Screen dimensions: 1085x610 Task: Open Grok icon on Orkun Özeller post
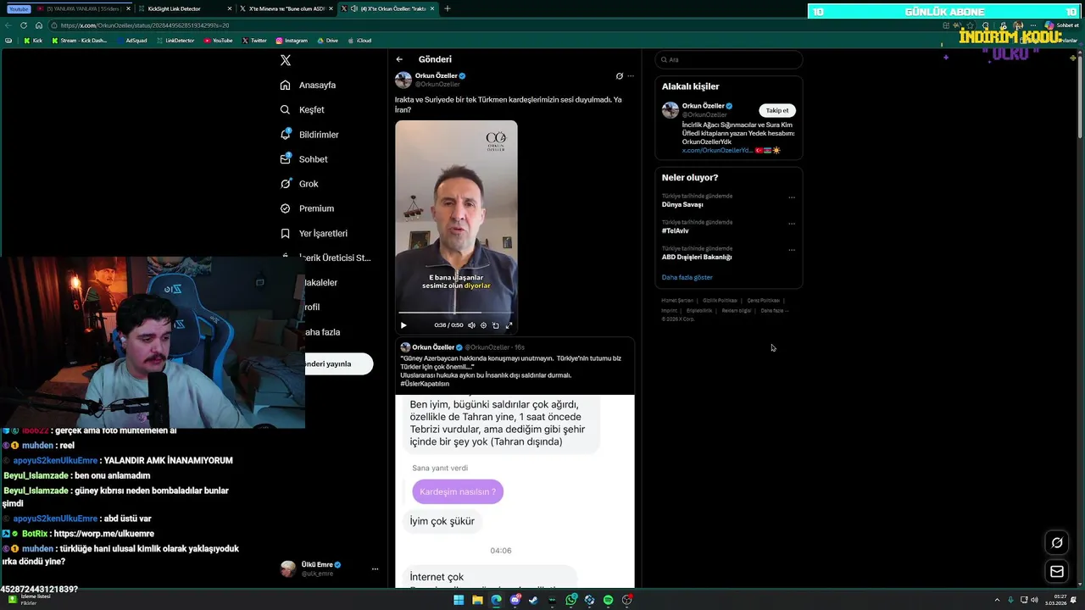[620, 76]
